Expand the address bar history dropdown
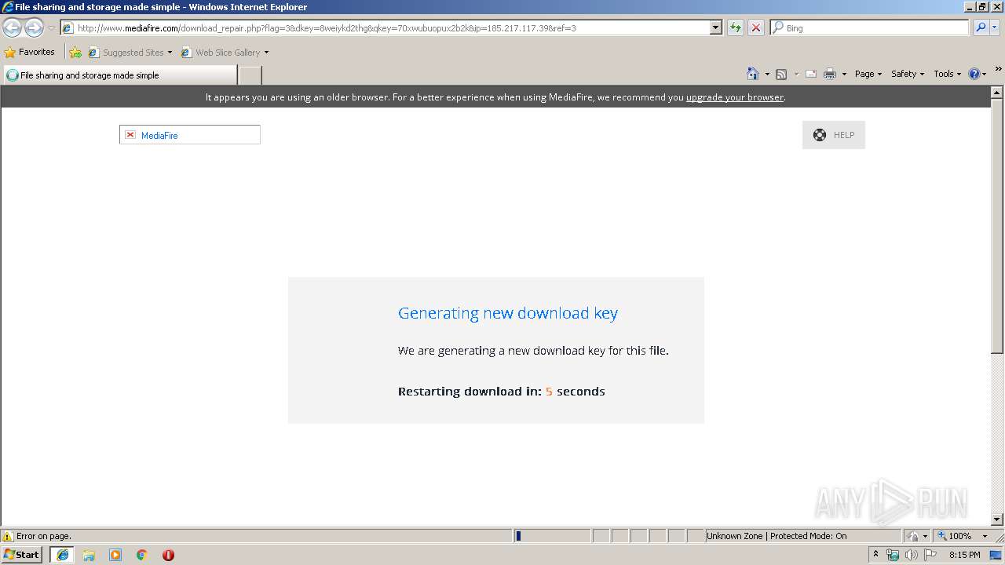This screenshot has width=1005, height=565. (715, 28)
